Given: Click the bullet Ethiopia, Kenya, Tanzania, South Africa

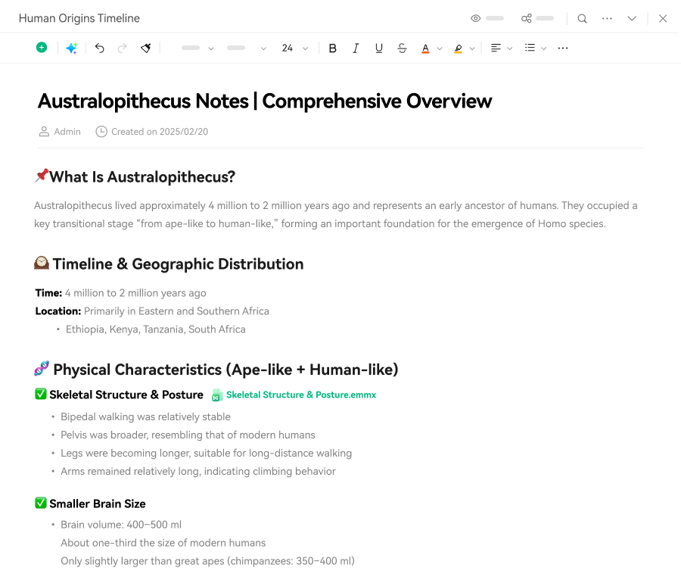Looking at the screenshot, I should 155,329.
